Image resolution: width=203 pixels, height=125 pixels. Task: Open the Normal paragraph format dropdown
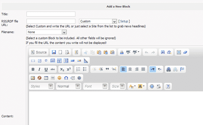pos(68,86)
